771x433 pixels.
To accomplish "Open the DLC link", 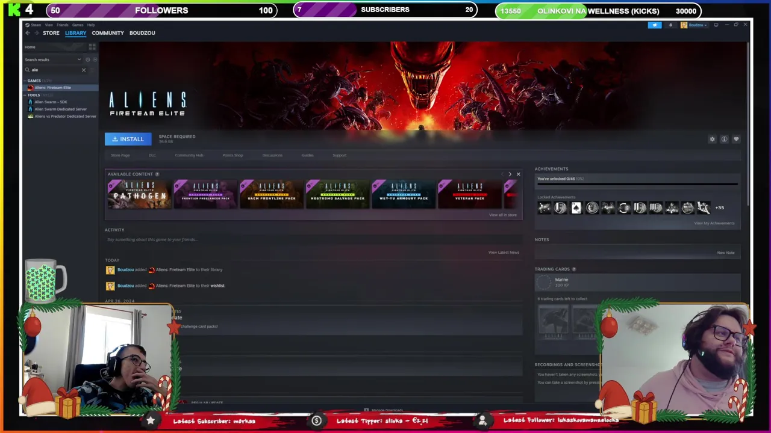I will [152, 155].
